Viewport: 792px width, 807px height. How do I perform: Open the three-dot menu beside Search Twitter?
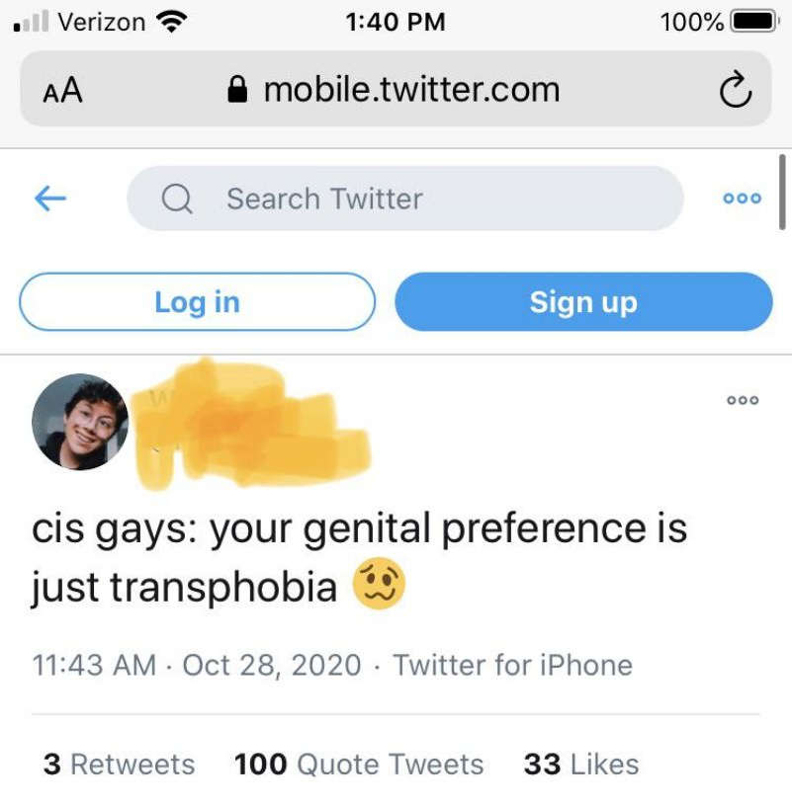(742, 199)
